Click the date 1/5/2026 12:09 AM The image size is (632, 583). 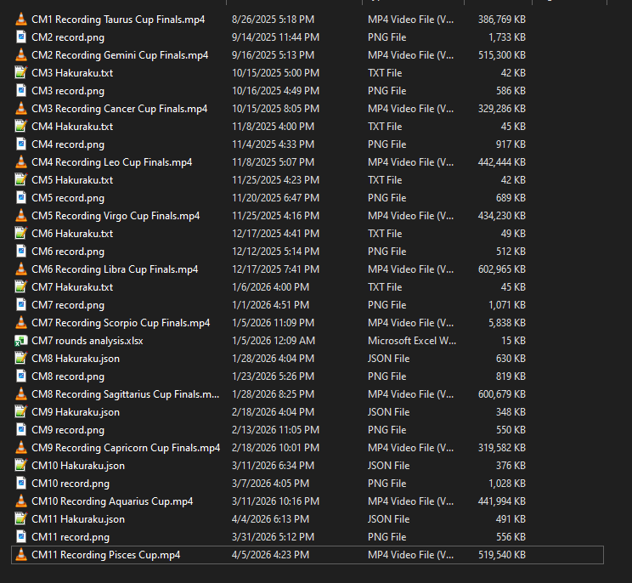tap(274, 341)
